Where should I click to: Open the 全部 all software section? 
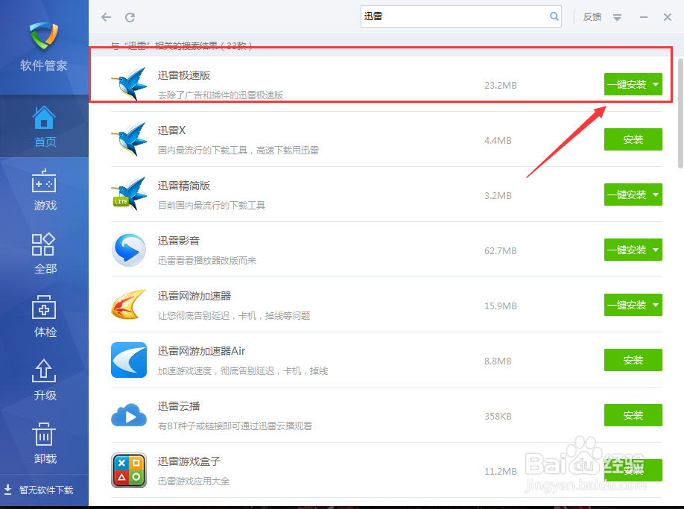coord(44,253)
